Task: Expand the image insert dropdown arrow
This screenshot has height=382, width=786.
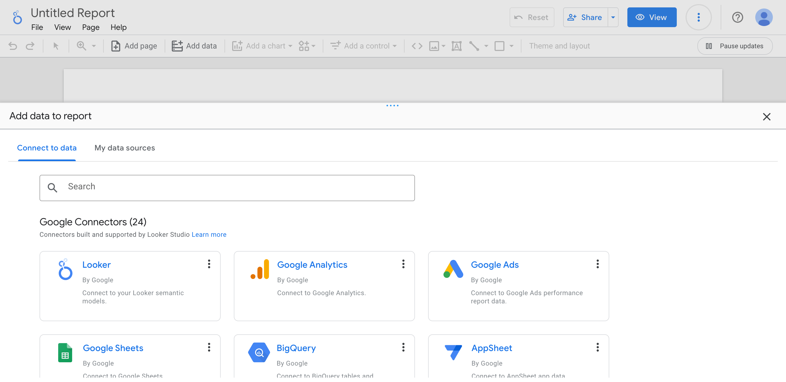Action: 443,46
